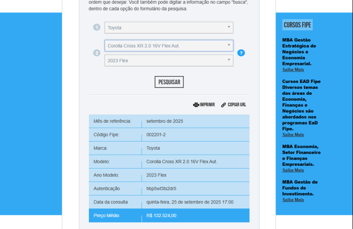Click the Cursos FIPE sidebar heading
This screenshot has height=229, width=353.
(x=298, y=25)
